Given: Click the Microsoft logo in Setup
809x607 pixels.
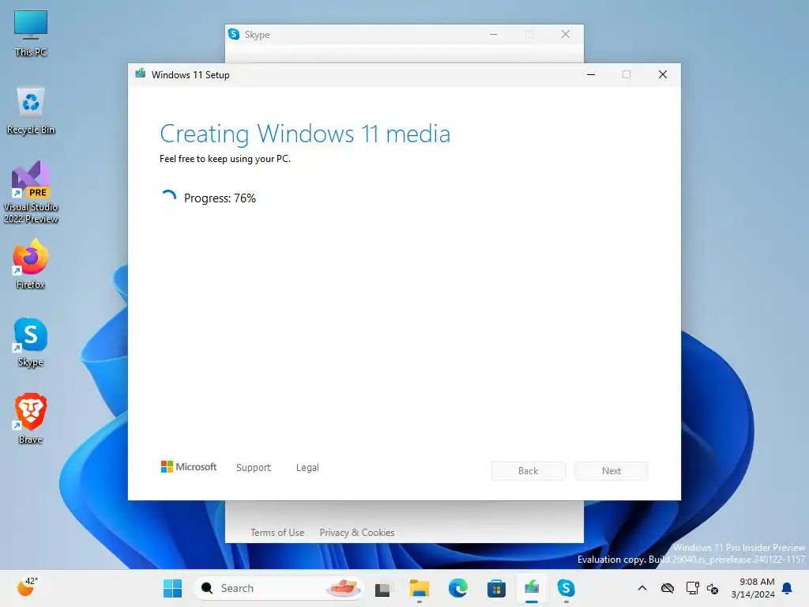Looking at the screenshot, I should (x=189, y=466).
